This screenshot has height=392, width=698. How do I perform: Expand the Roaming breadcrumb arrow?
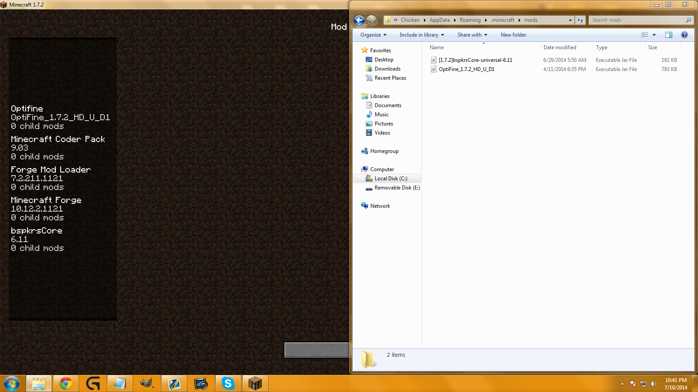click(x=486, y=20)
